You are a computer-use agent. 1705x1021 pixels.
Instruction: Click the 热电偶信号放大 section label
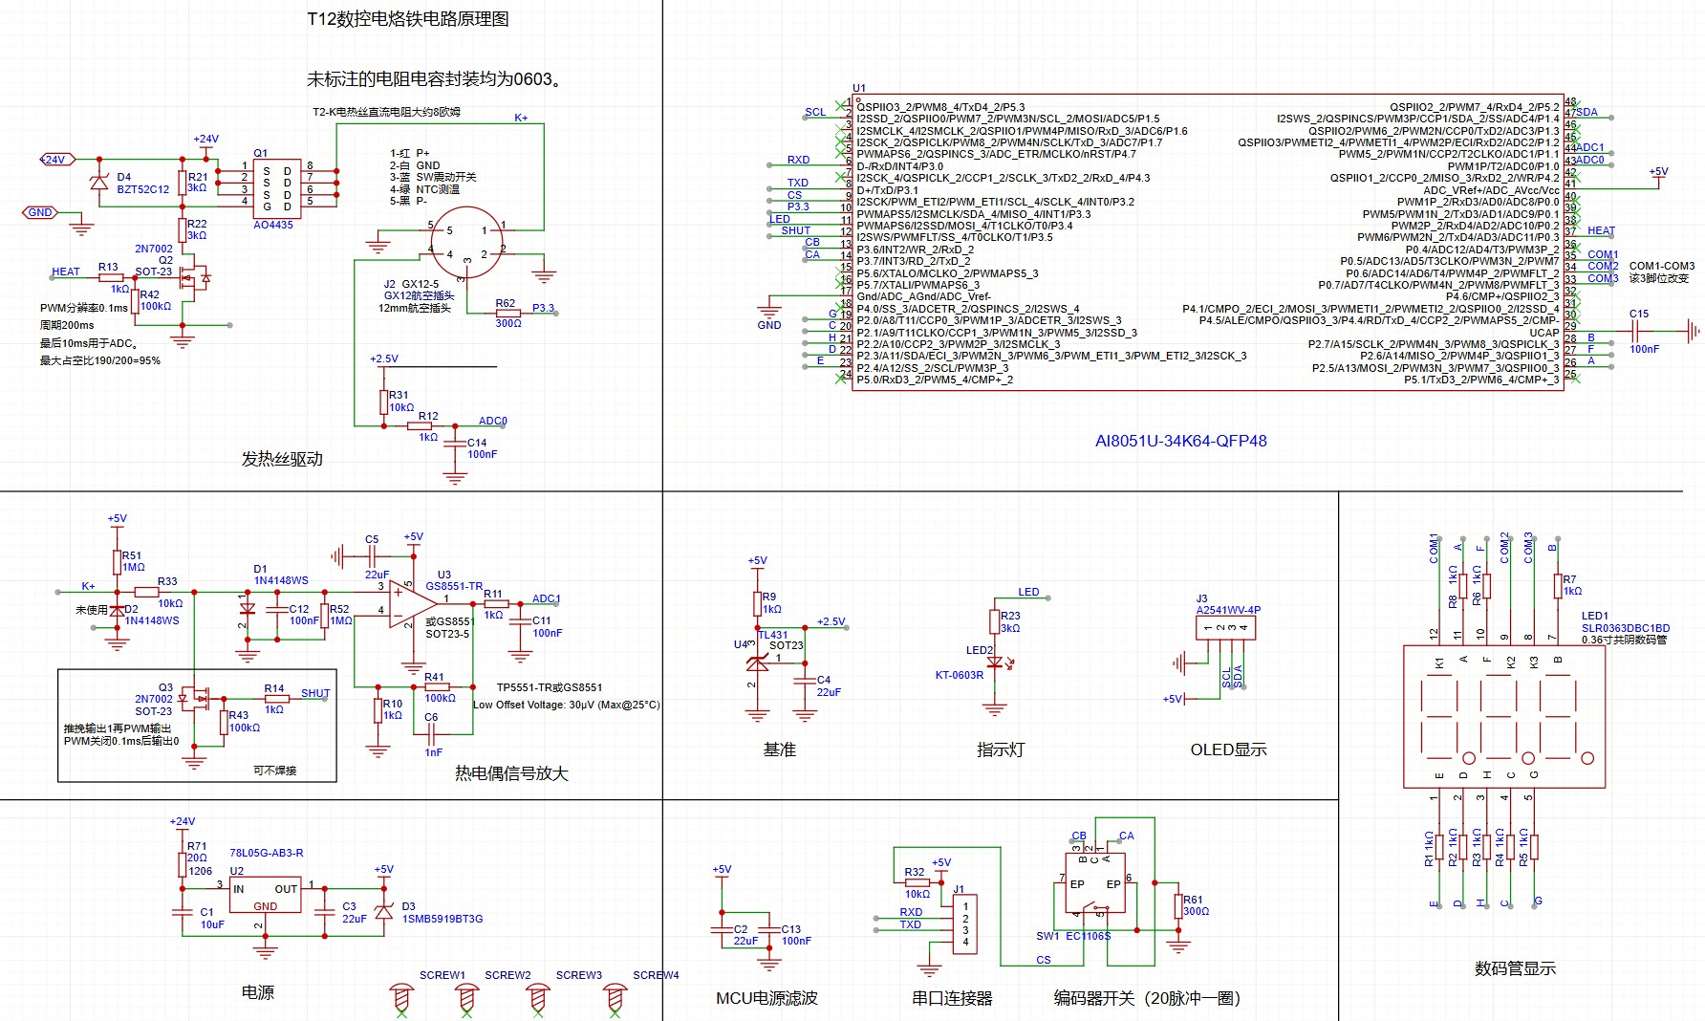click(x=512, y=773)
